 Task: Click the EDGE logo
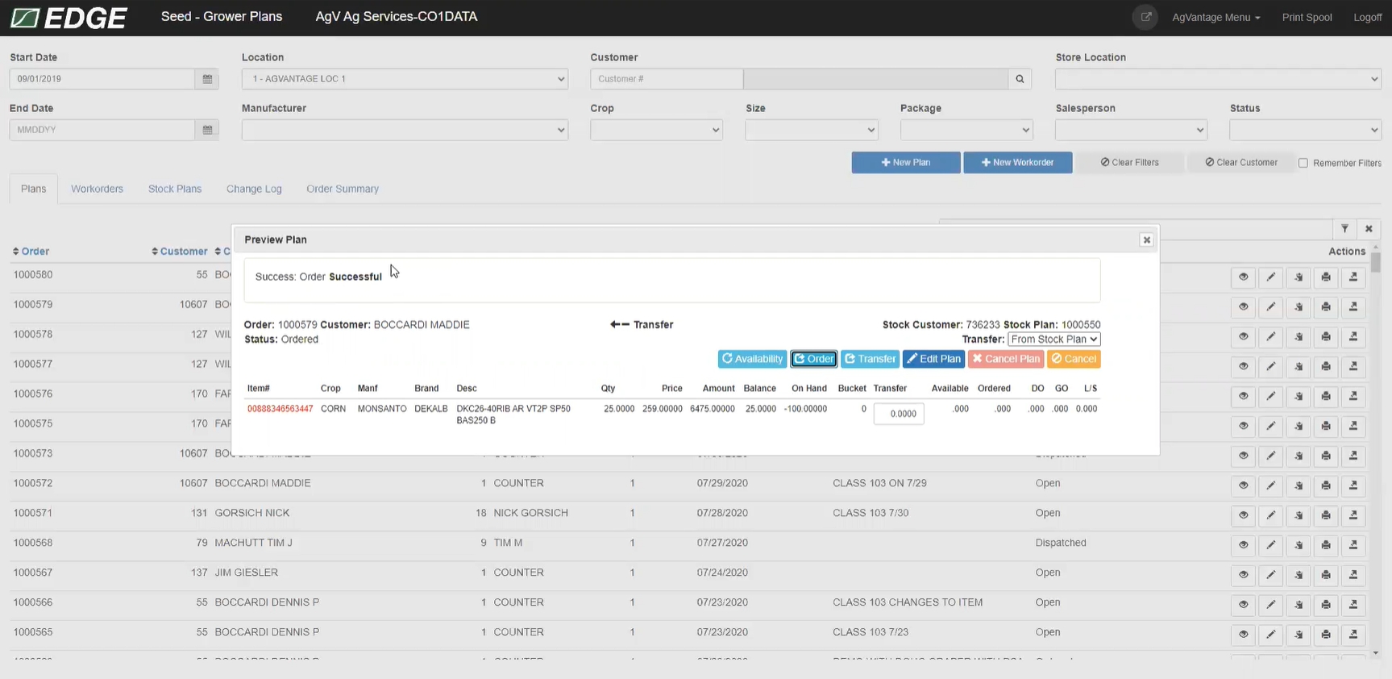pos(69,18)
